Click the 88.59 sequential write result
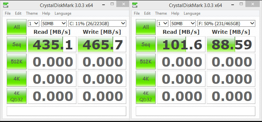262x122 pixels. [231, 44]
